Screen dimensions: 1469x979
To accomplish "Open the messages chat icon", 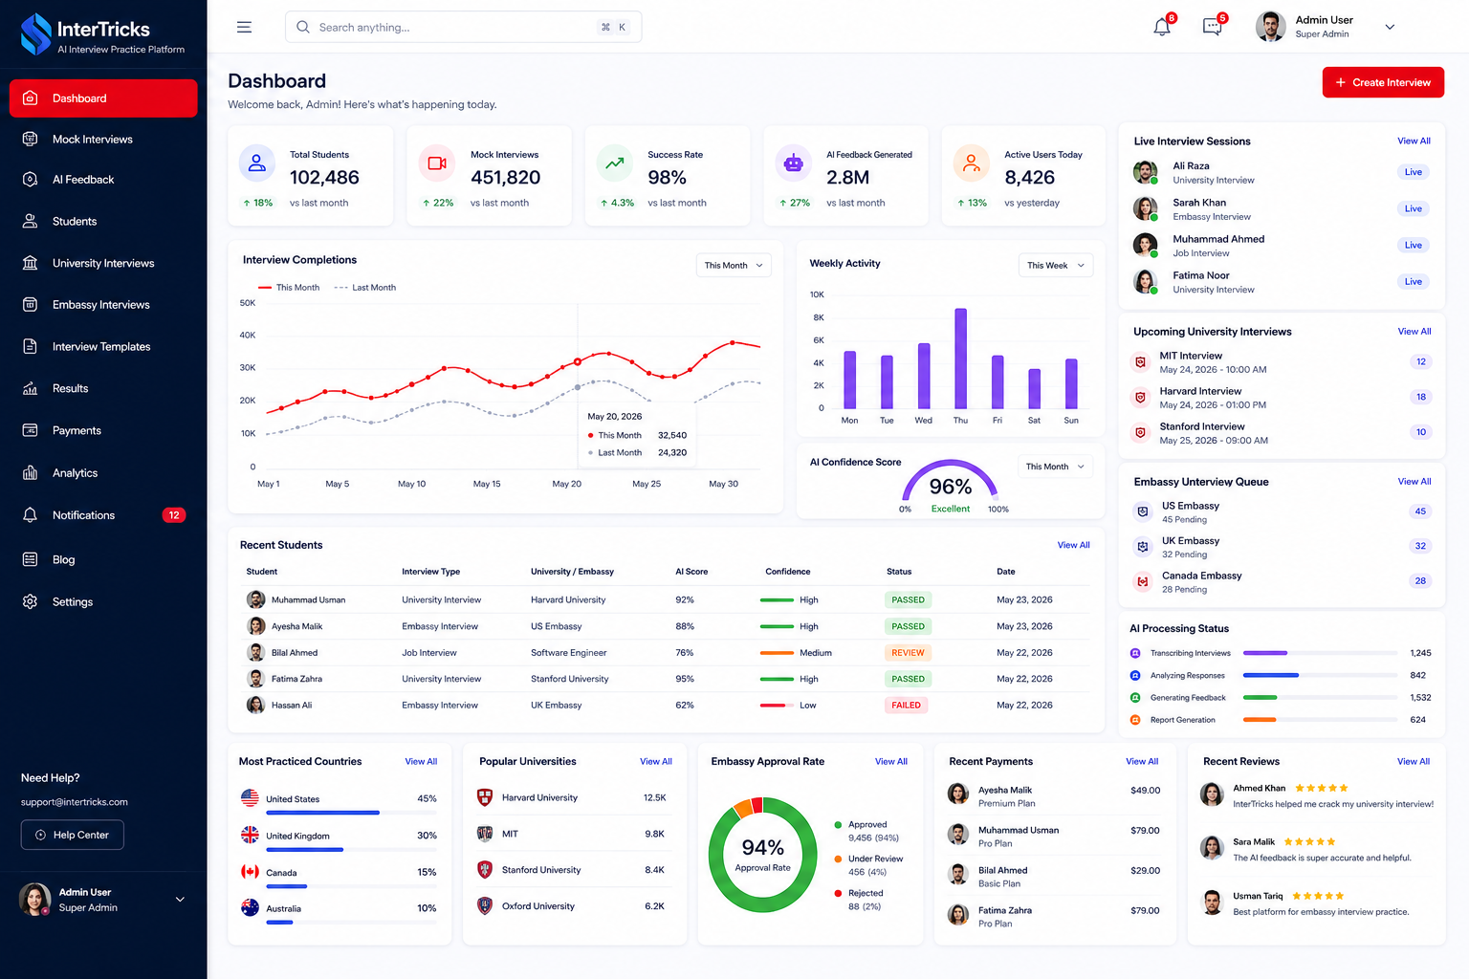I will click(x=1213, y=27).
